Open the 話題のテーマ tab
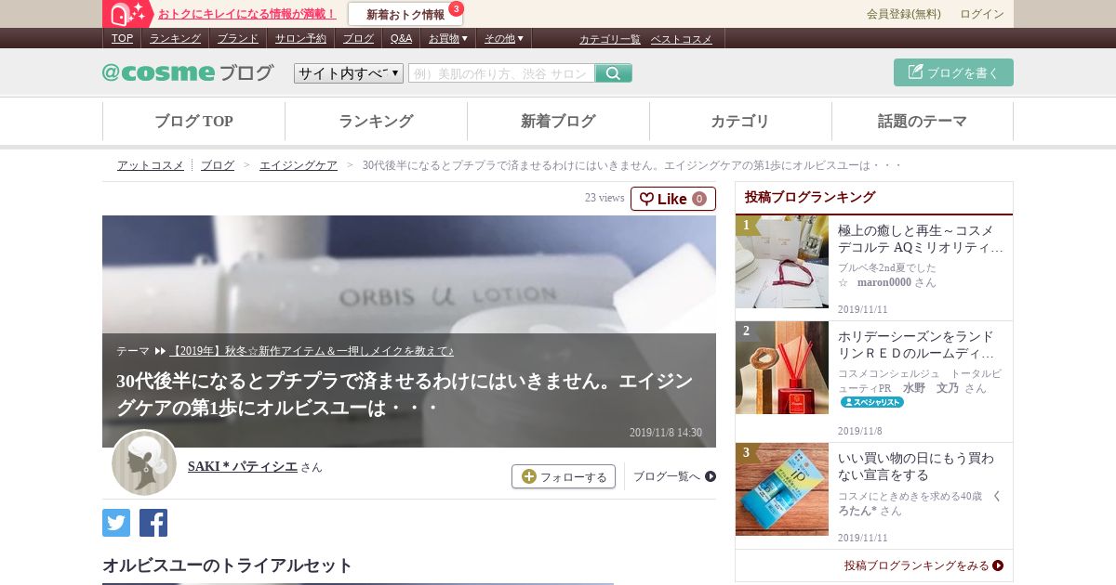1116x585 pixels. pos(923,122)
